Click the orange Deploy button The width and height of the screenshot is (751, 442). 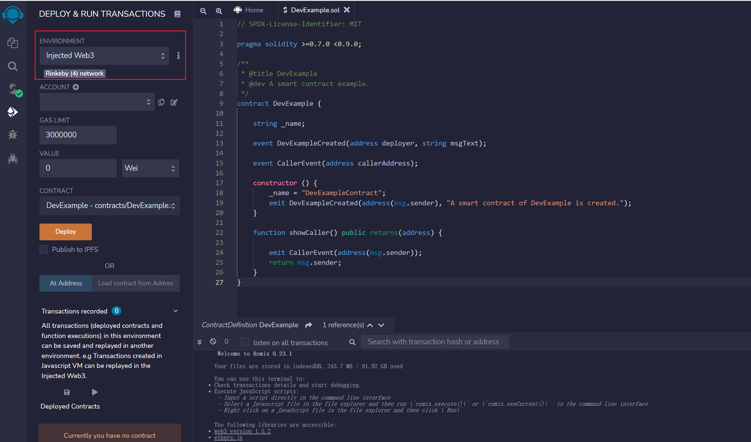(x=66, y=232)
